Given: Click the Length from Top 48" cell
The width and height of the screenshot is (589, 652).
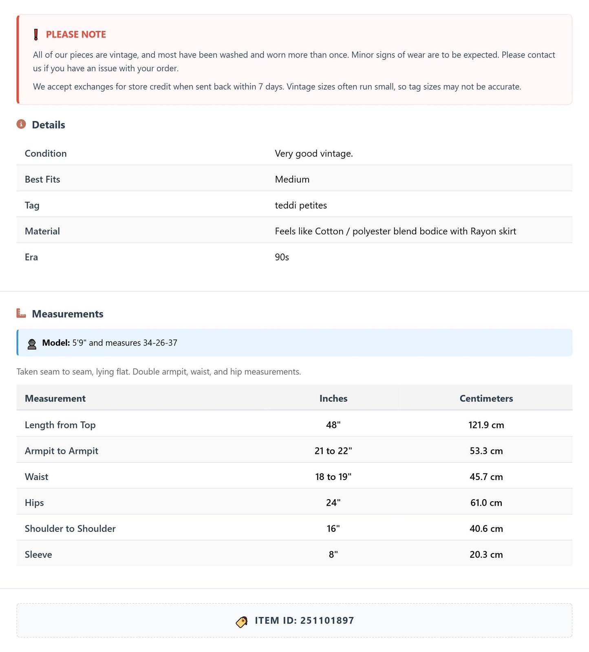Looking at the screenshot, I should click(333, 425).
